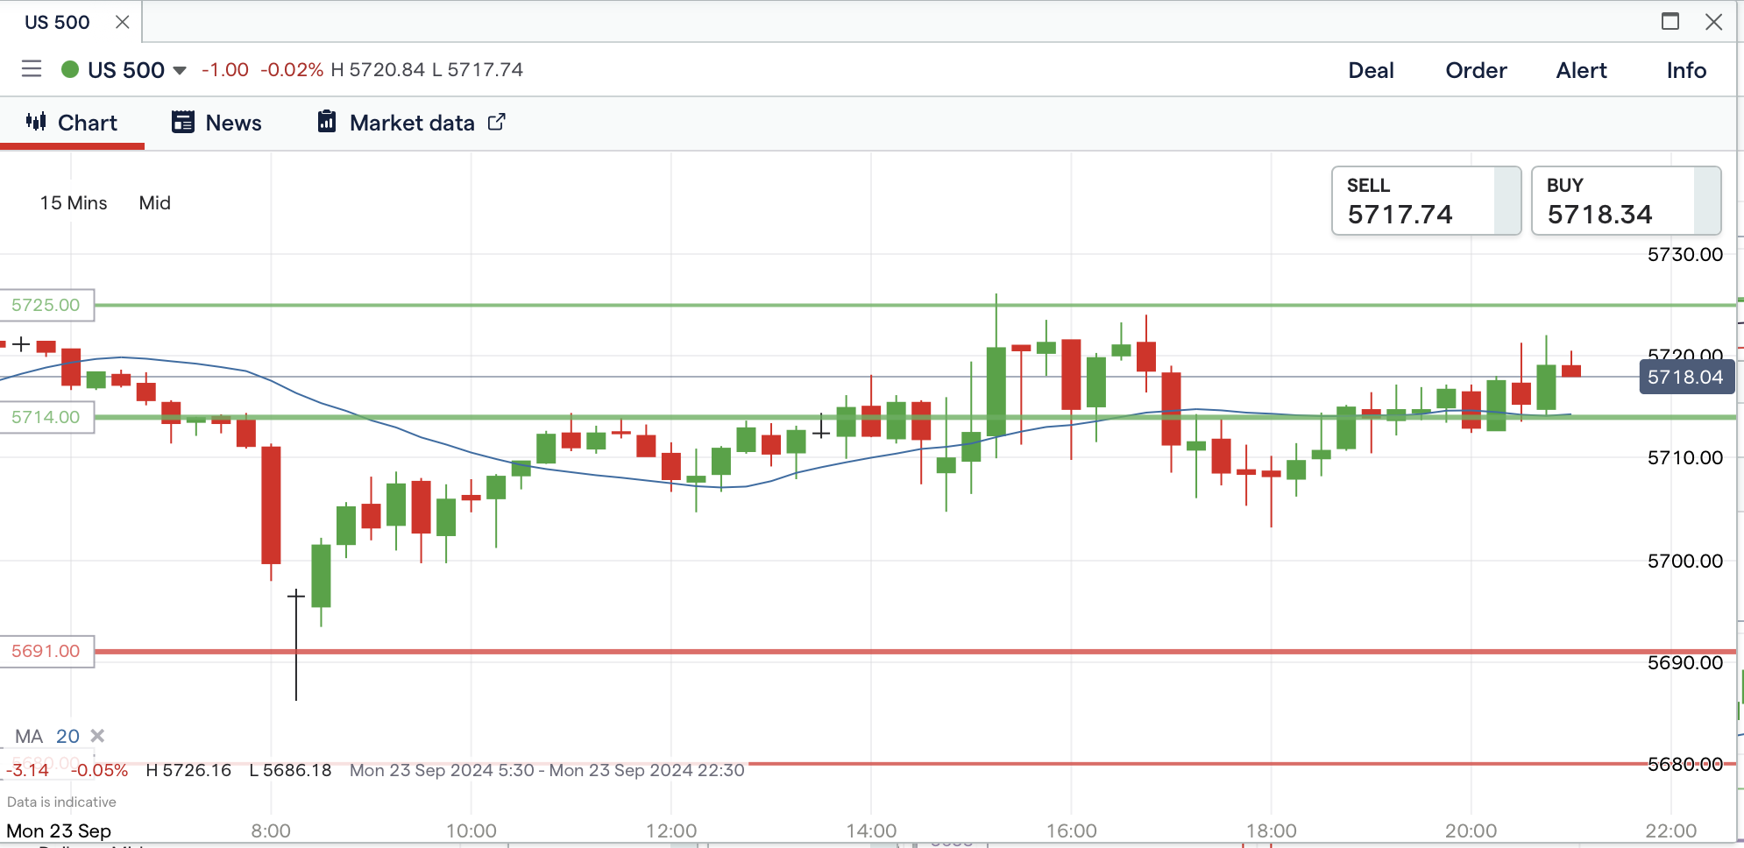Maximize the chart window
1744x848 pixels.
(1670, 22)
